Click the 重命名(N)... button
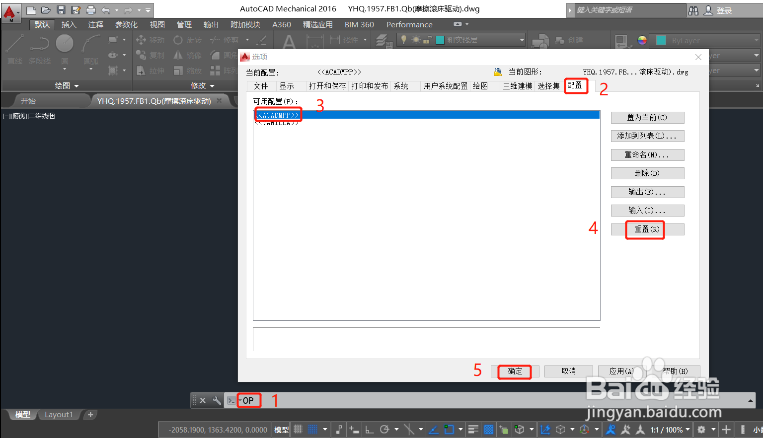 pos(647,155)
